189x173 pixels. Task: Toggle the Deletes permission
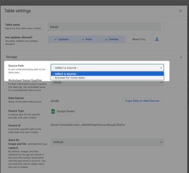[x=112, y=39]
